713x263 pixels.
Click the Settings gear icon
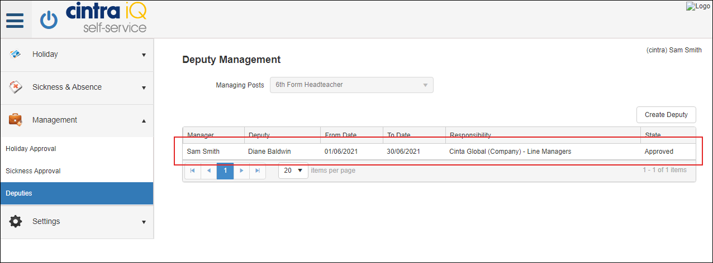16,221
